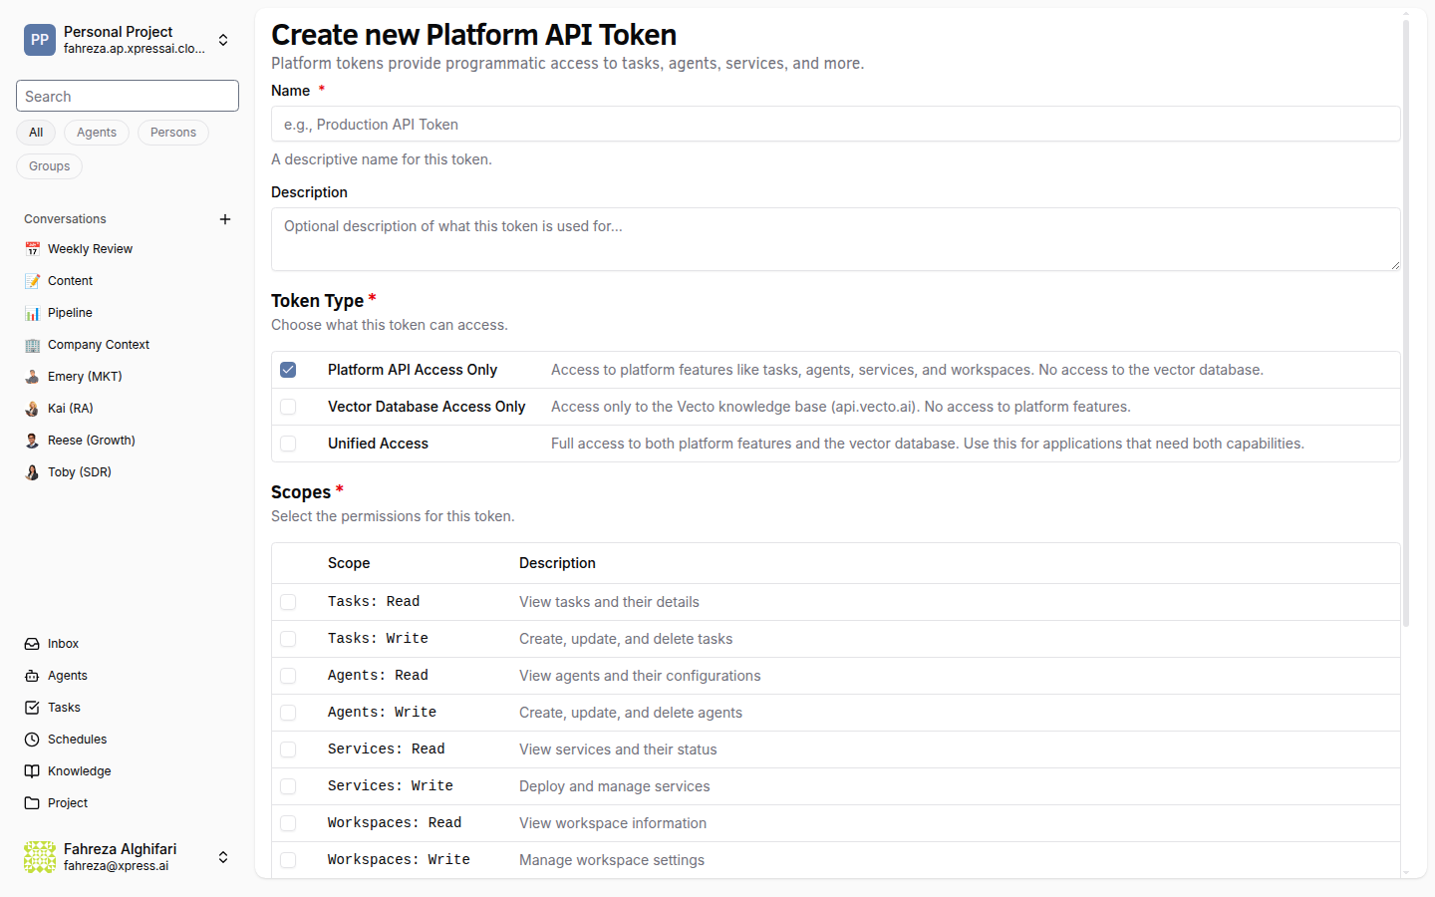Image resolution: width=1435 pixels, height=897 pixels.
Task: Open the Pipeline bar chart icon
Action: point(32,313)
